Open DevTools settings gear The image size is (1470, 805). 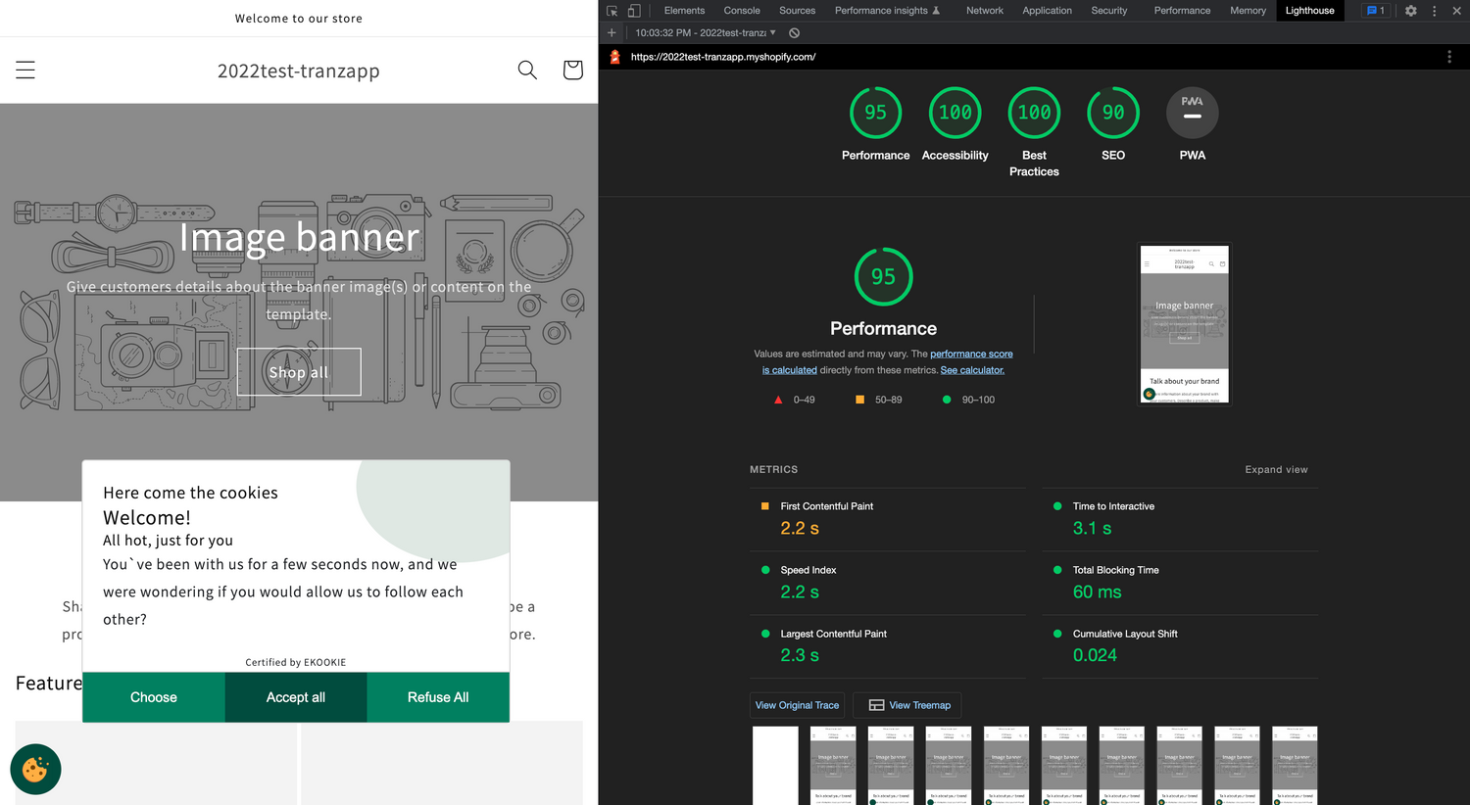tap(1411, 11)
